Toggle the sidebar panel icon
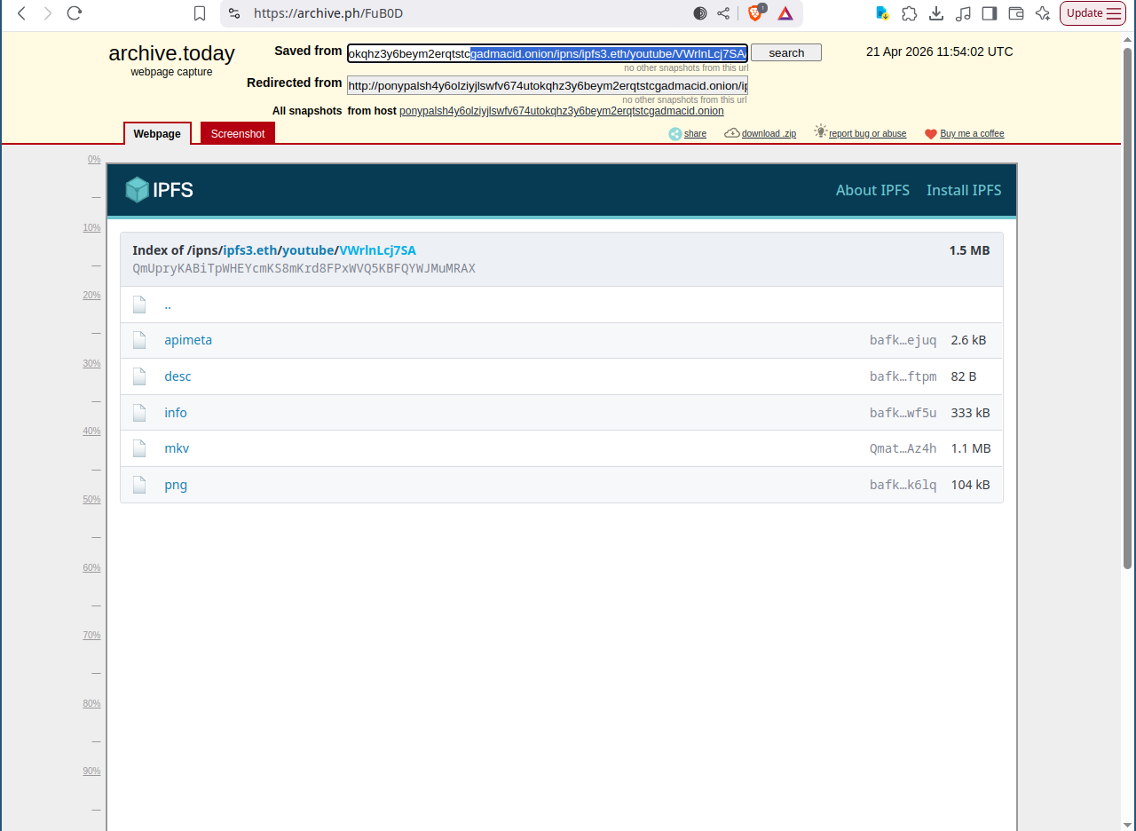The height and width of the screenshot is (831, 1136). (990, 13)
